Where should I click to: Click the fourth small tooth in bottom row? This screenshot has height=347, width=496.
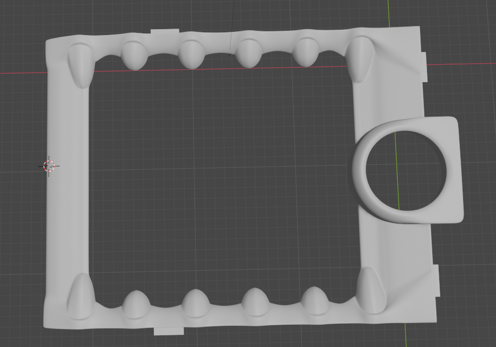[315, 301]
